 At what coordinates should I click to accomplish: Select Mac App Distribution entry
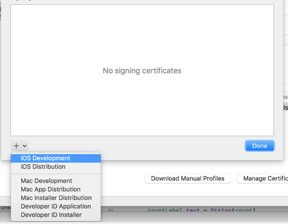tap(56, 189)
